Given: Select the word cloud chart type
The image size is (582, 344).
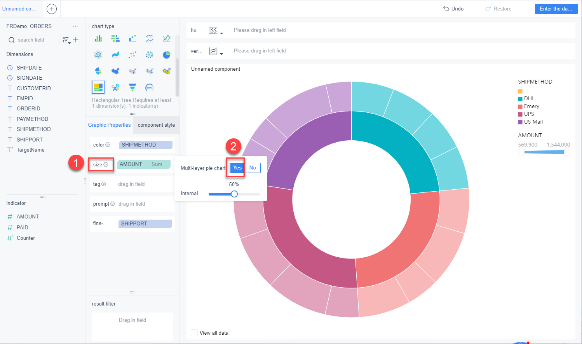Looking at the screenshot, I should (115, 87).
